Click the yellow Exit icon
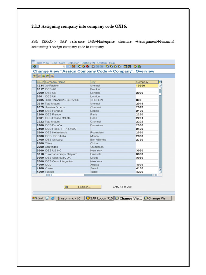206x275 pixels. pos(83,67)
